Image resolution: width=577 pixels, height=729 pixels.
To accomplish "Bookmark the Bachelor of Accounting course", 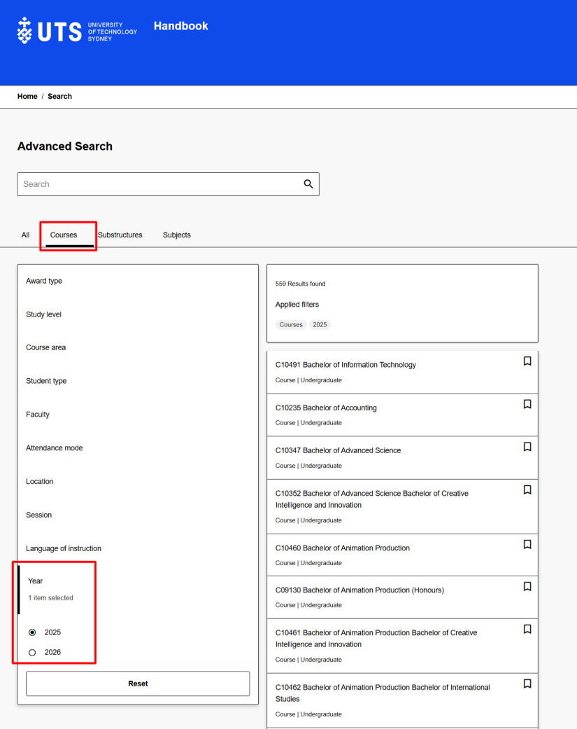I will coord(527,404).
